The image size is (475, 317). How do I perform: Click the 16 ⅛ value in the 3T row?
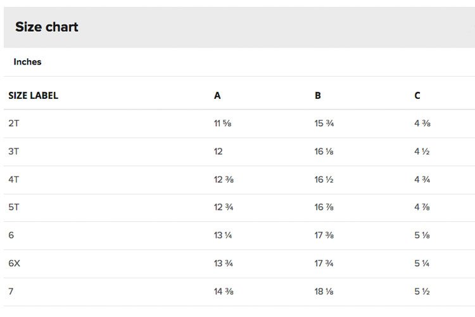[x=324, y=152]
